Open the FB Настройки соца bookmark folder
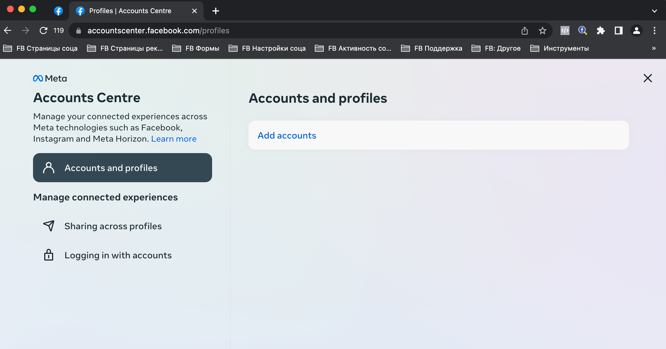 pyautogui.click(x=267, y=48)
